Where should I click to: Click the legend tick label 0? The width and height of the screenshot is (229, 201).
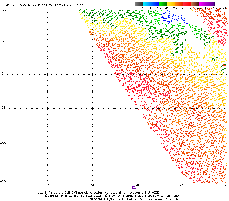136,8
